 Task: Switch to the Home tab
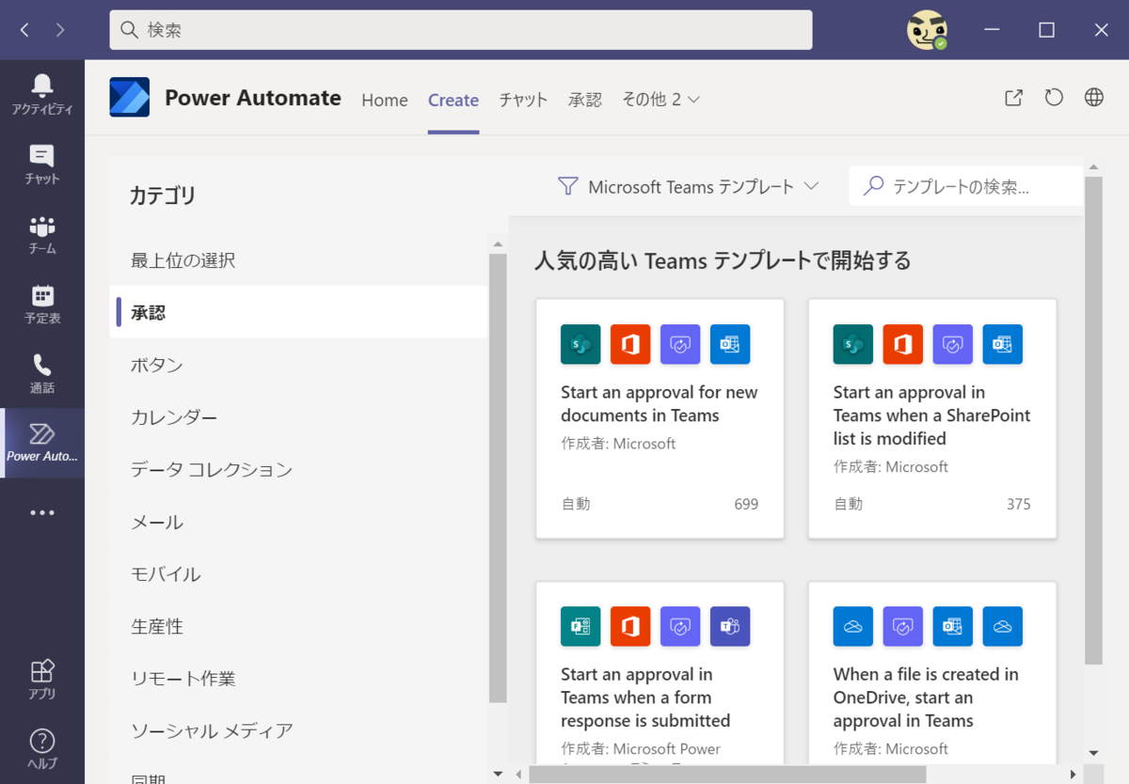click(385, 100)
